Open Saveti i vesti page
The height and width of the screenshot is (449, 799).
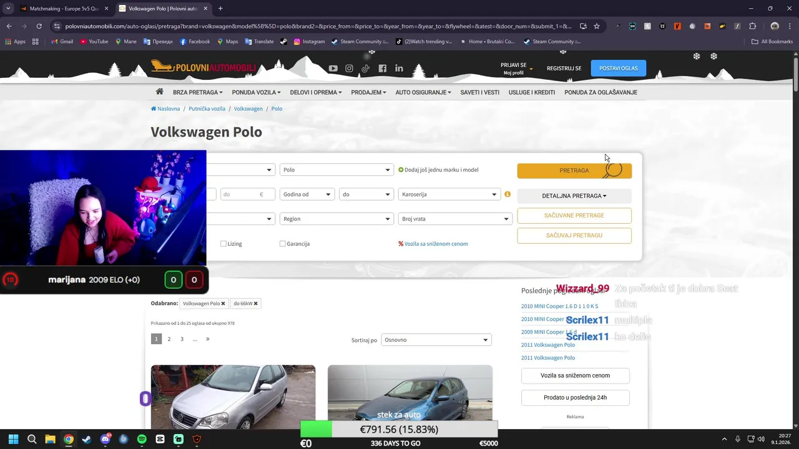480,92
